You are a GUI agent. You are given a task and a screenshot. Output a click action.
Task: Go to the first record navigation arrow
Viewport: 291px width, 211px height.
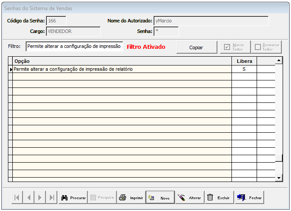17,198
